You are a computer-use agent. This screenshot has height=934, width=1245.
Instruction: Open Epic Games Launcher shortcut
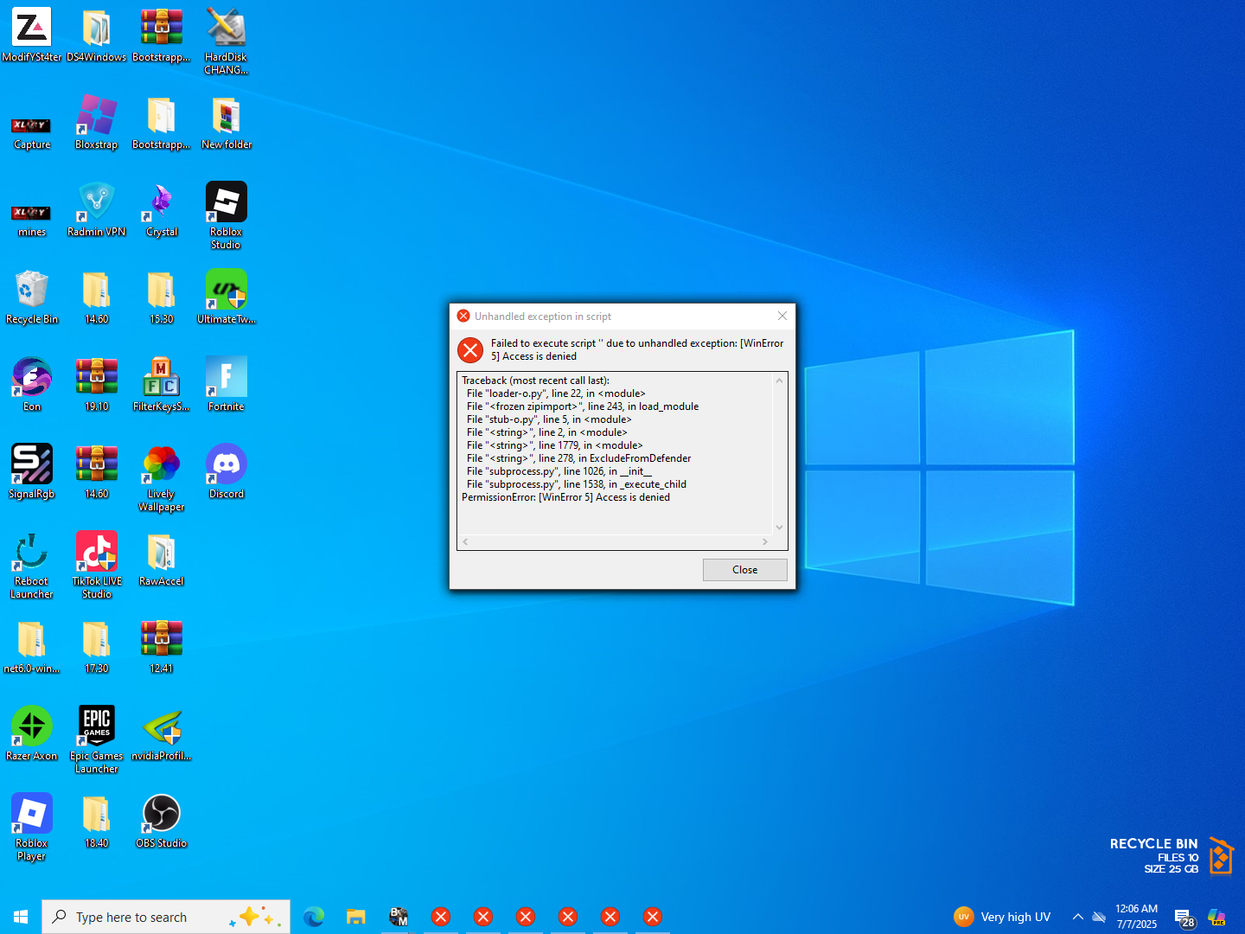[97, 728]
